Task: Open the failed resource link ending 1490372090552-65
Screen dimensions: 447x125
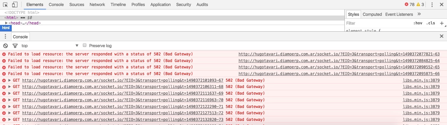Action: (x=339, y=67)
